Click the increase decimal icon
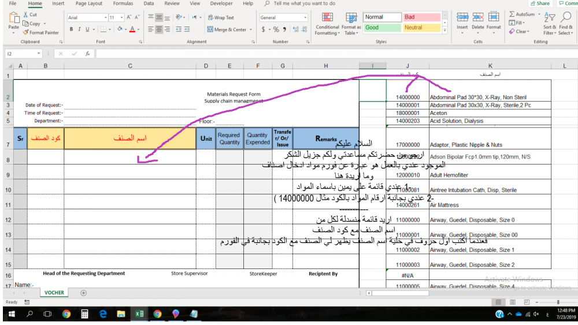Image resolution: width=578 pixels, height=325 pixels. (295, 29)
